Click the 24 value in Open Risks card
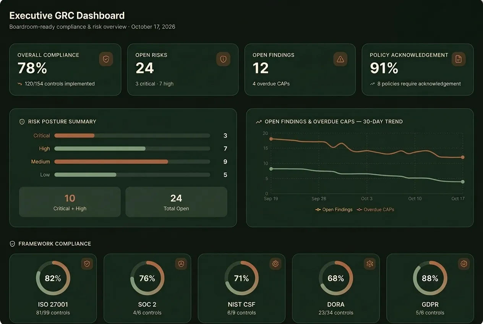The image size is (483, 324). pos(144,68)
